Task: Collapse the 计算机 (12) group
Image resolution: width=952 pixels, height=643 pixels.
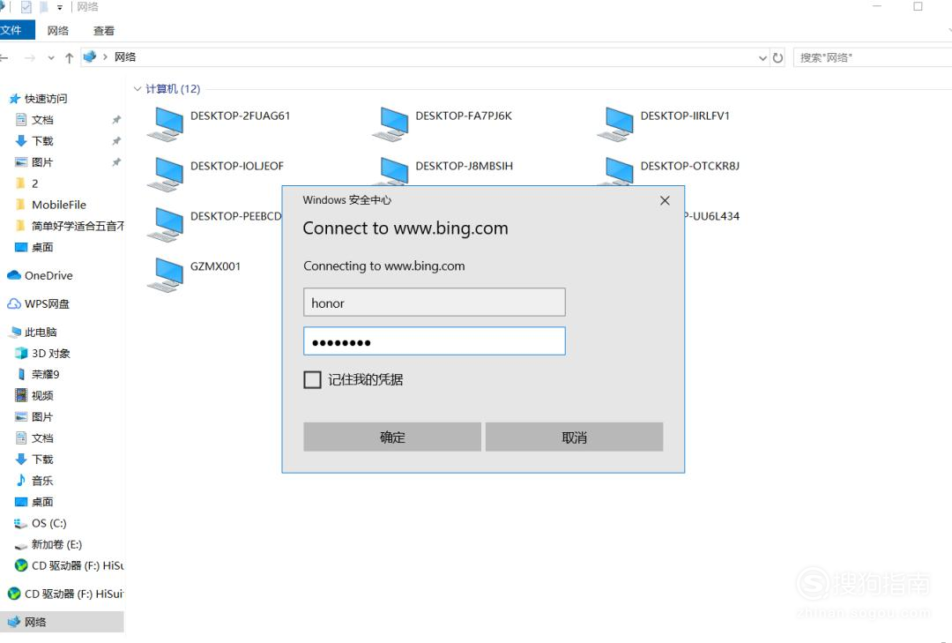Action: pyautogui.click(x=138, y=89)
